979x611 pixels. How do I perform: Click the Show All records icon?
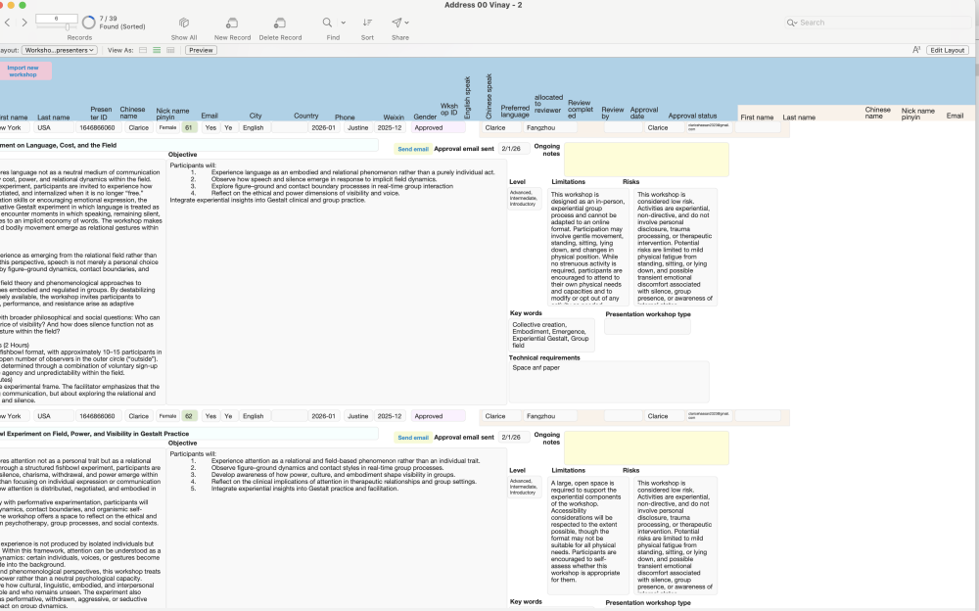(x=184, y=22)
